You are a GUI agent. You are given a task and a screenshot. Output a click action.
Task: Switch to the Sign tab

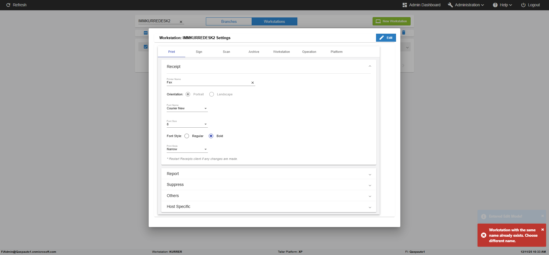click(199, 52)
